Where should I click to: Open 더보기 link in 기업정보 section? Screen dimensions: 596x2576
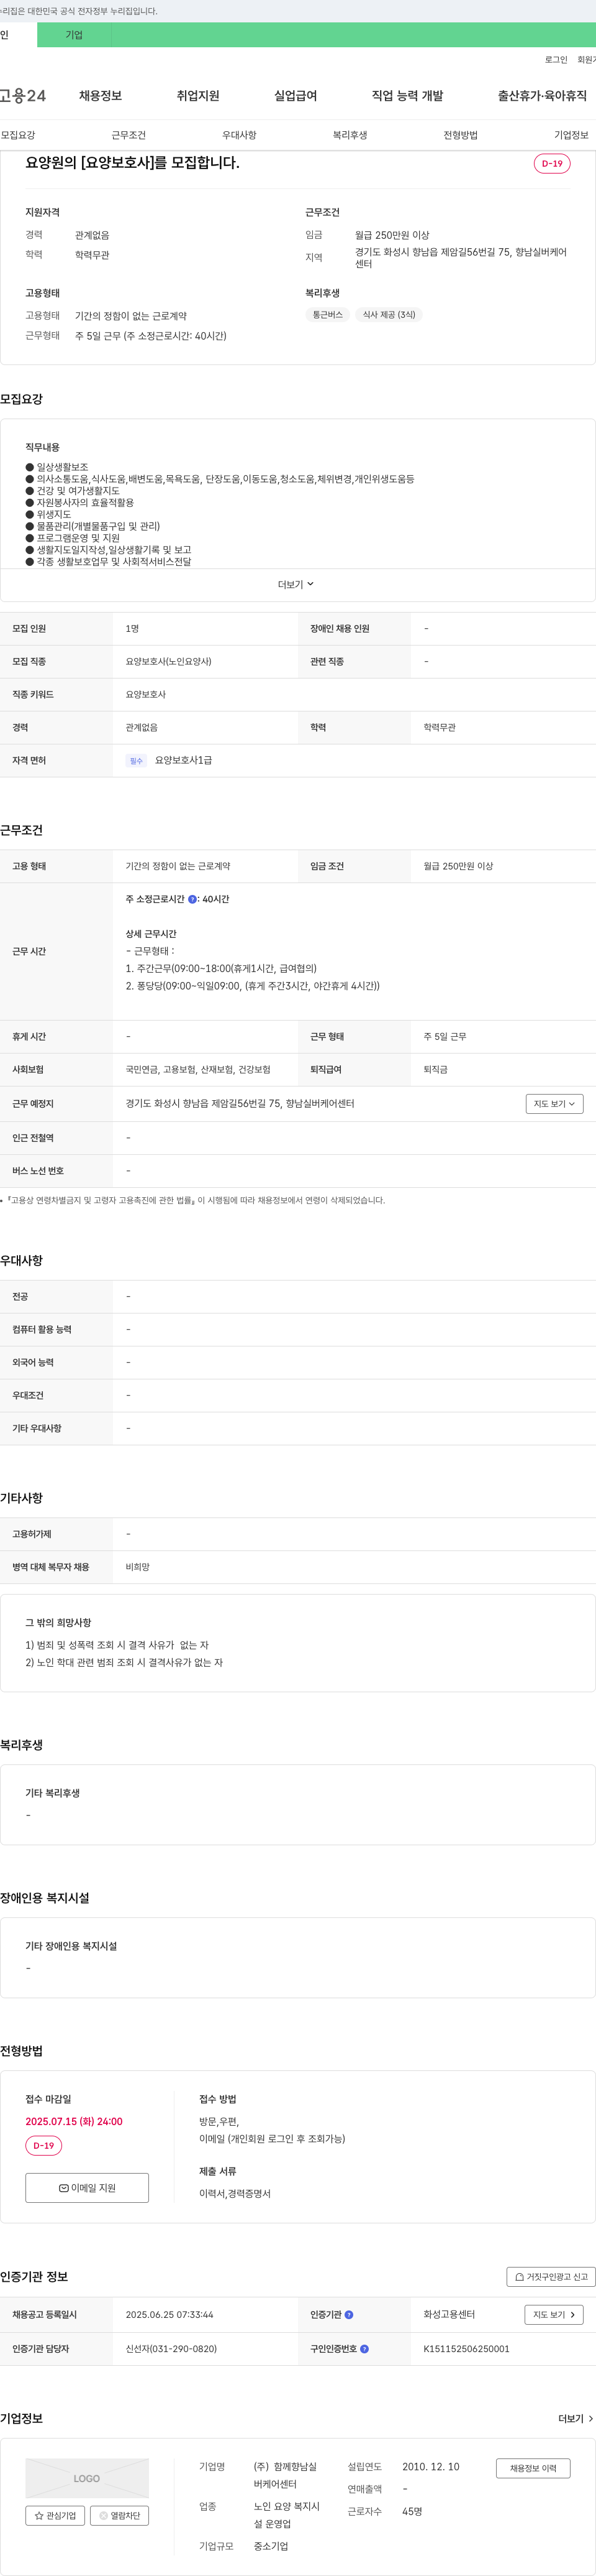click(x=576, y=2418)
